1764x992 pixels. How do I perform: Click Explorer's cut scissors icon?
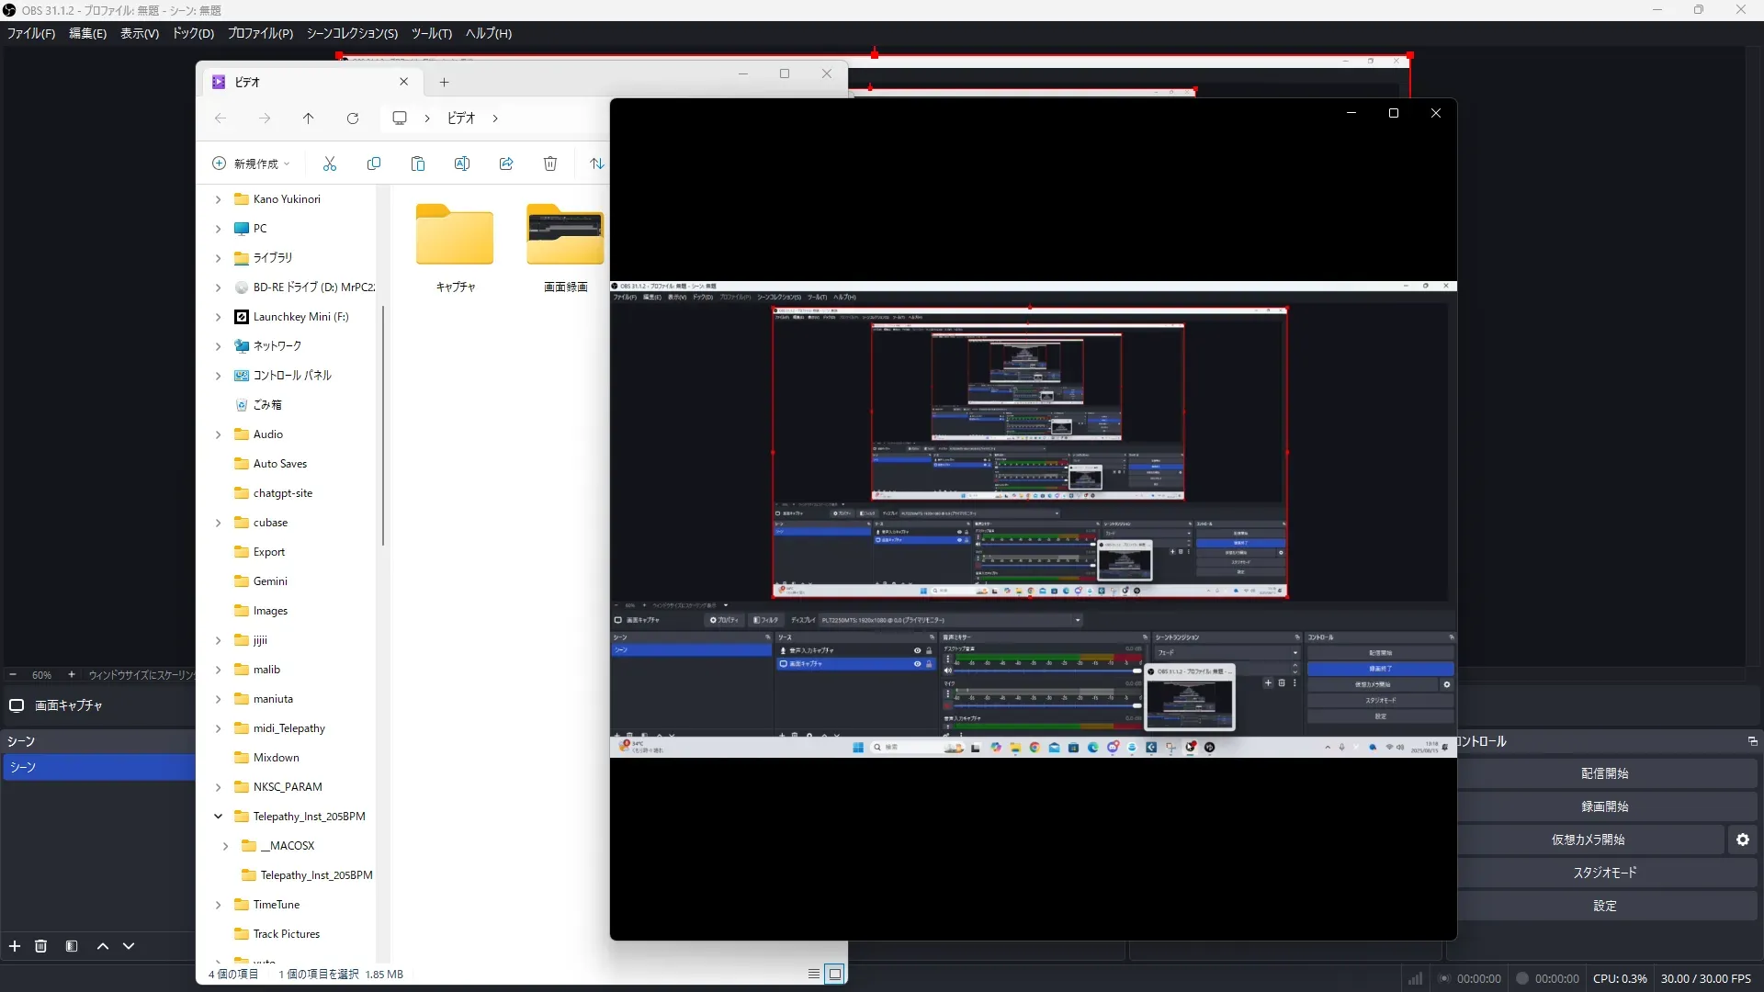point(330,163)
